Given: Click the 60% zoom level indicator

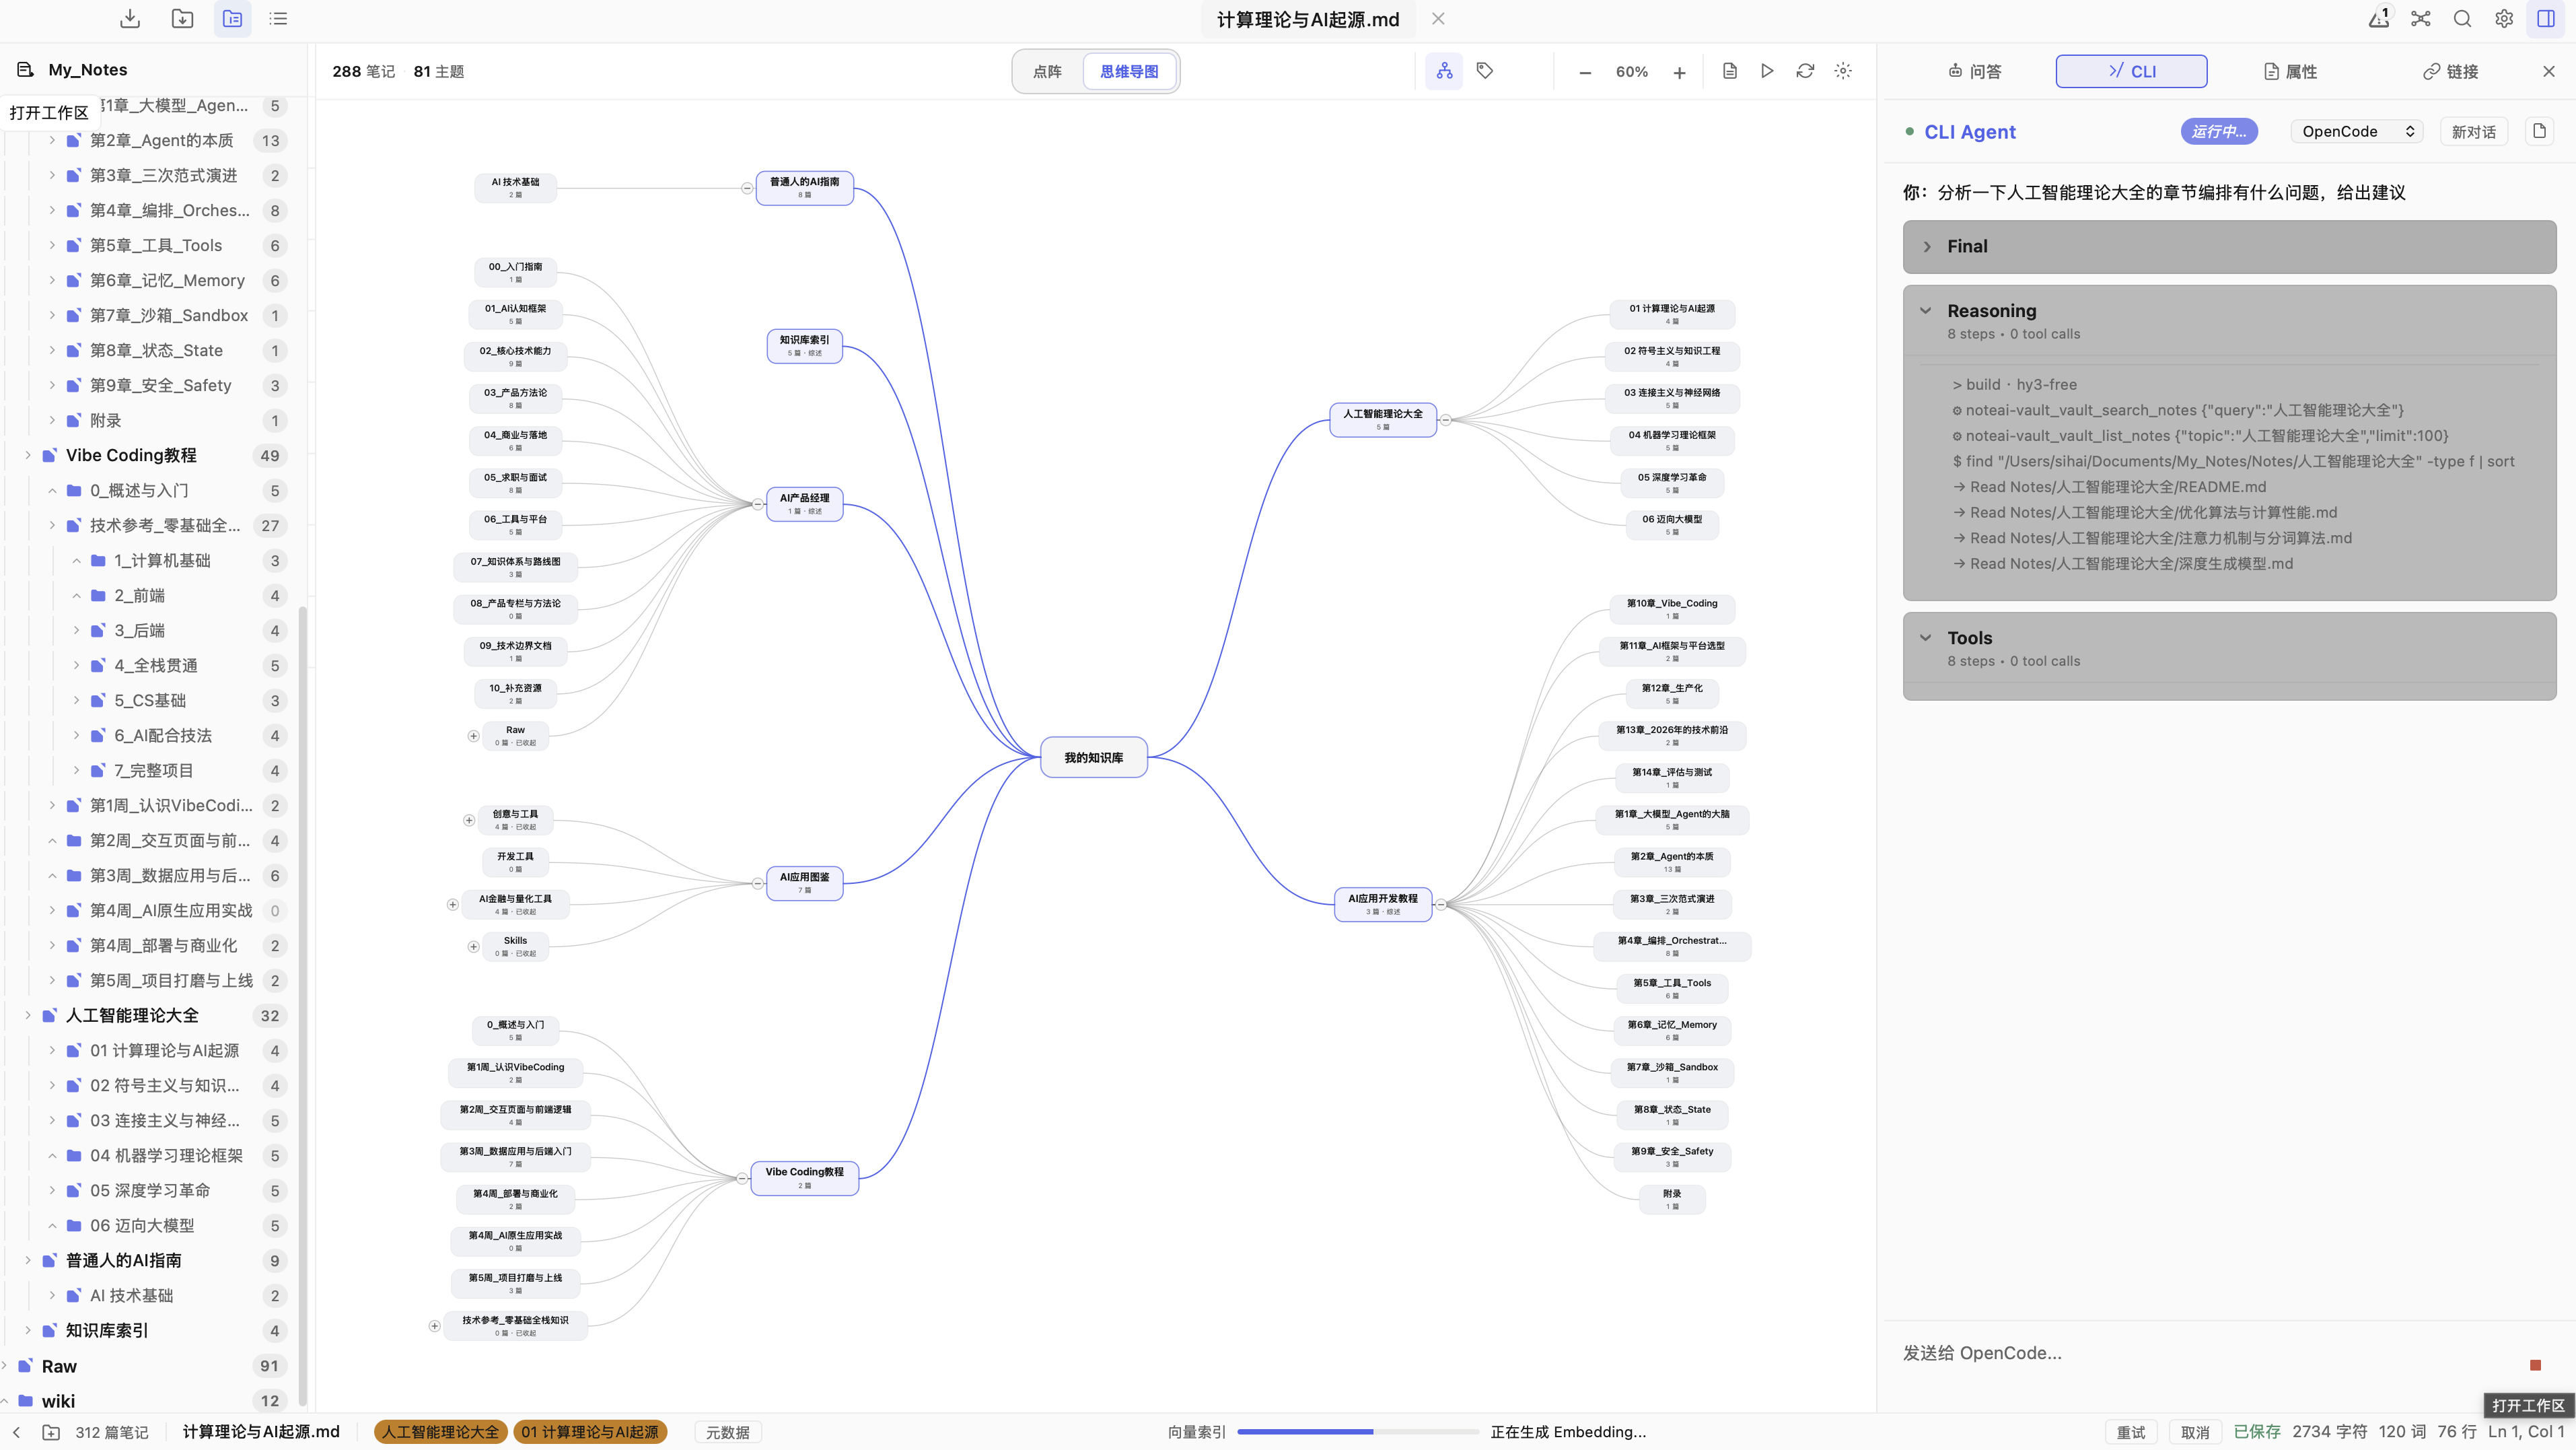Looking at the screenshot, I should tap(1632, 72).
